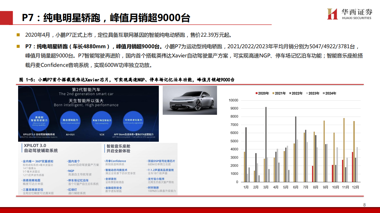The height and width of the screenshot is (213, 380).
Task: Click the 红绿灯 feature label
Action: point(73,189)
